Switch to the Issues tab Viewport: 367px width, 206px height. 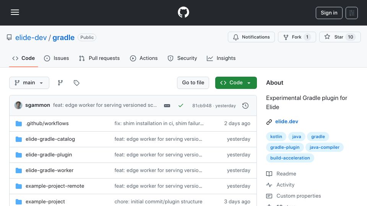pos(57,58)
